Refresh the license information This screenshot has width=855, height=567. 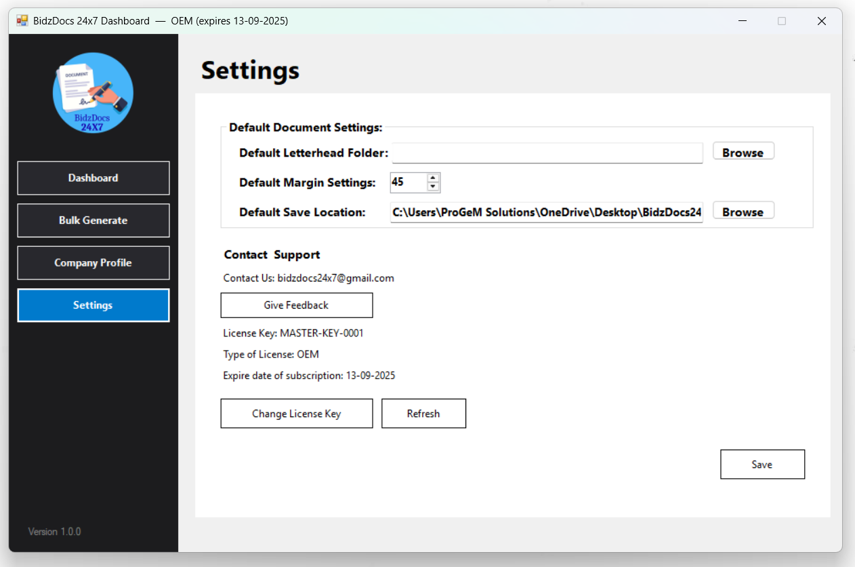(x=423, y=413)
